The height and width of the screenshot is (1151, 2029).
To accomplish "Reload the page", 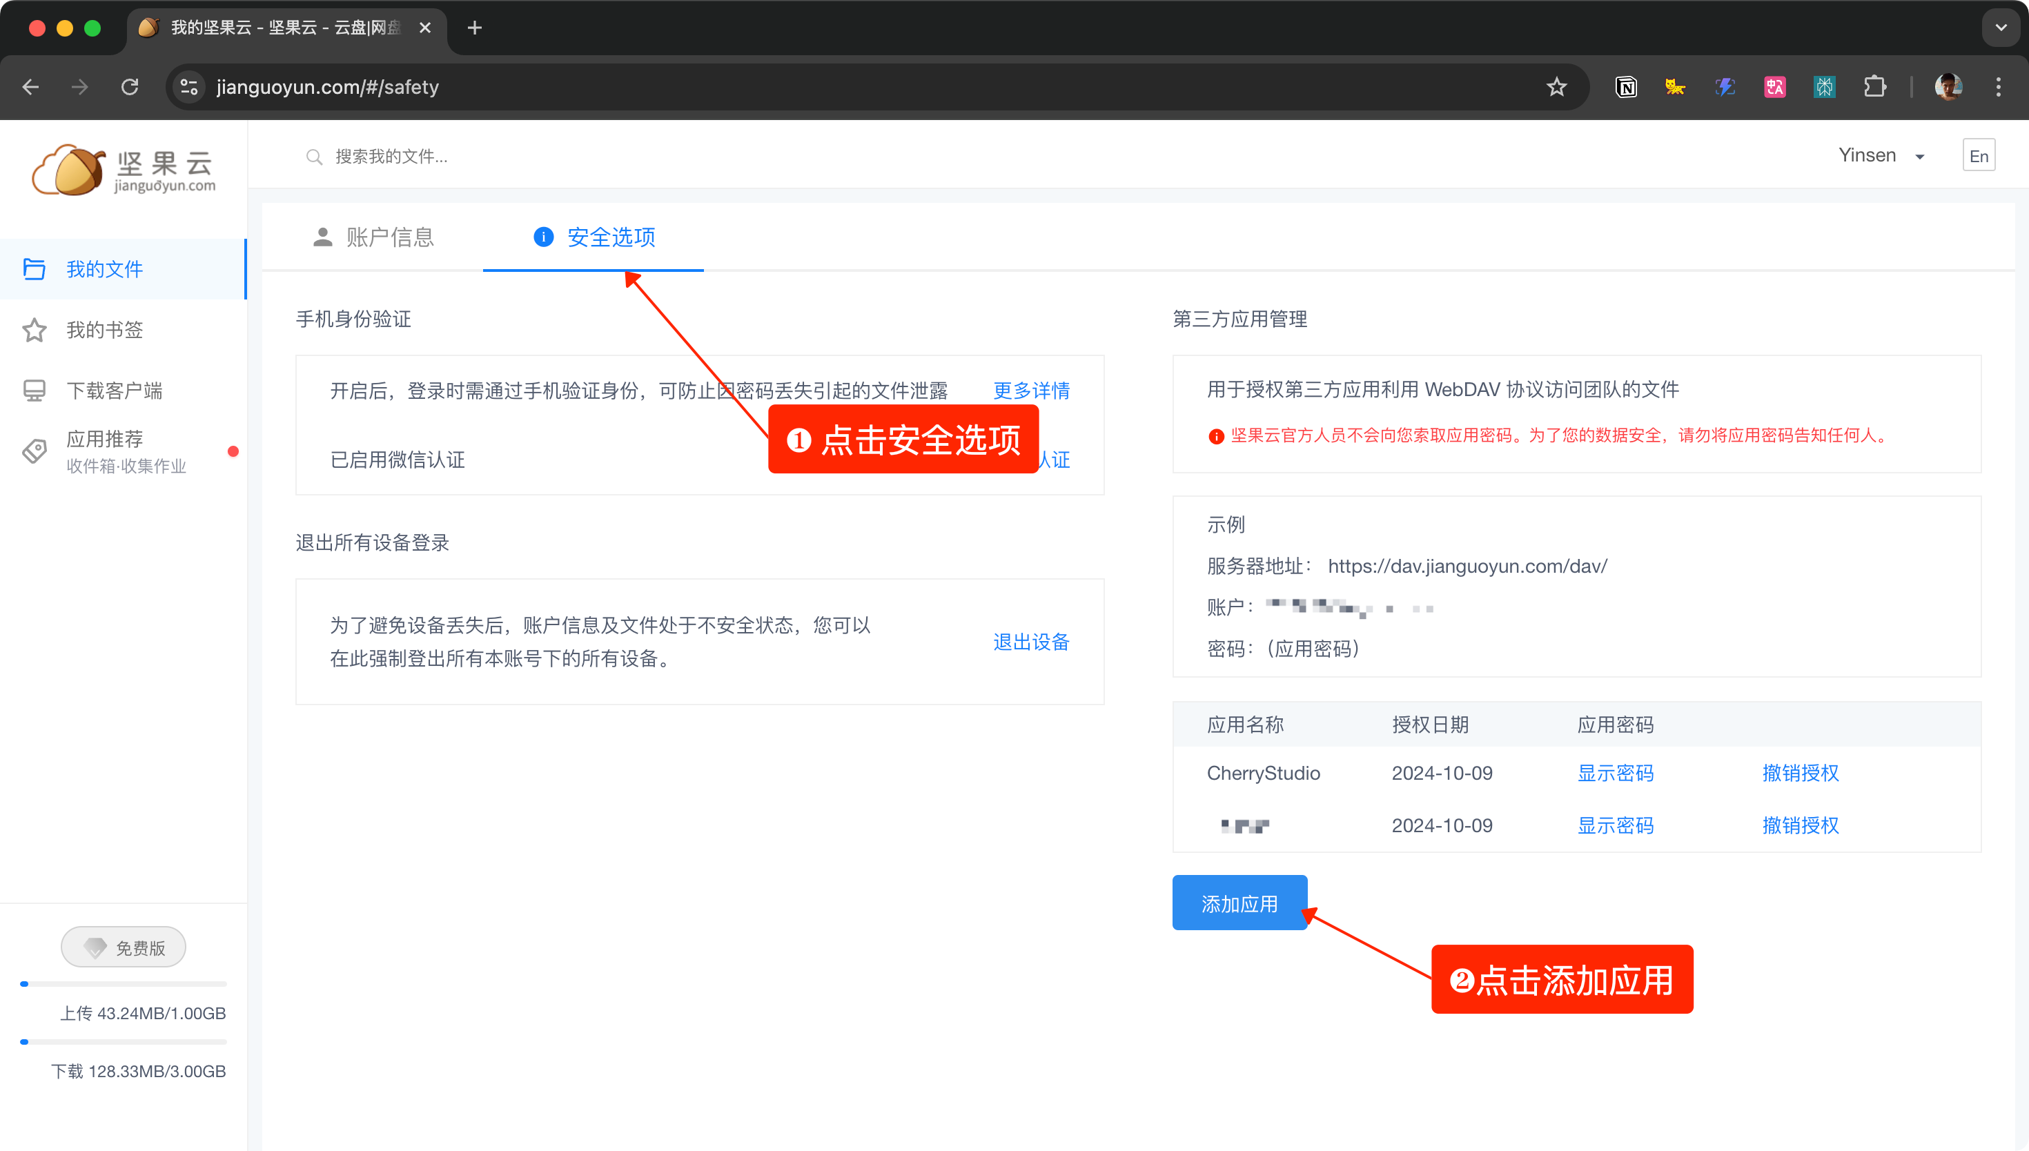I will click(130, 87).
